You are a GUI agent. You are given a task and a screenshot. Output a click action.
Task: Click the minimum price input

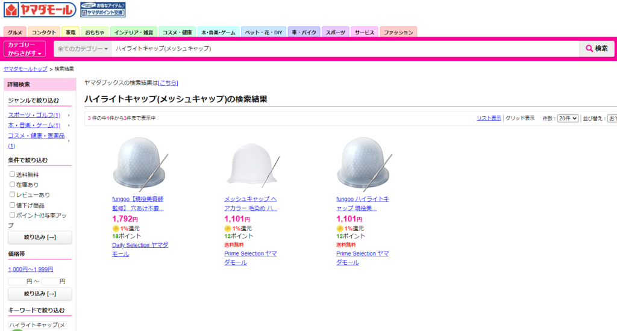pyautogui.click(x=17, y=282)
